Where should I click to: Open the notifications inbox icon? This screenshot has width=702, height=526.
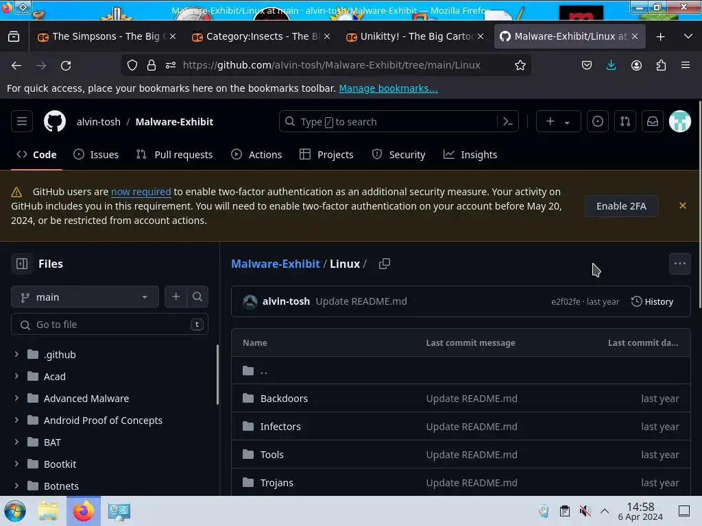pos(653,122)
